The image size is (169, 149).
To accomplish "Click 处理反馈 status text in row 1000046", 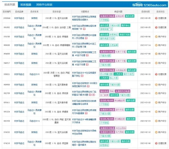I will pos(162,18).
